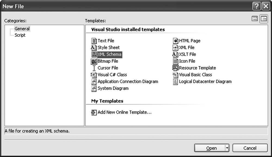
Task: Click the Open button
Action: pos(209,148)
